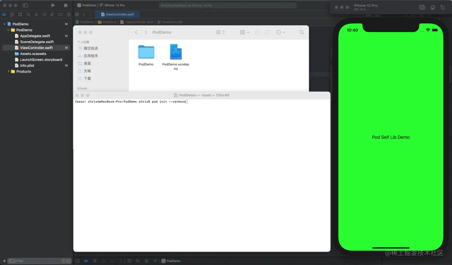Expand the Products group
452x265 pixels.
pyautogui.click(x=8, y=71)
